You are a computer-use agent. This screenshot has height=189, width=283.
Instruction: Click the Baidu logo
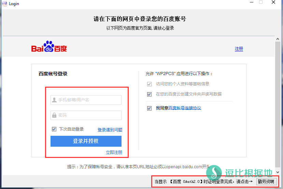[49, 46]
